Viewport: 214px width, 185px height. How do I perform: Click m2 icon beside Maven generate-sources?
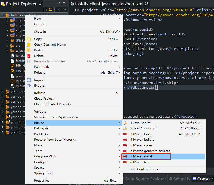click(125, 151)
